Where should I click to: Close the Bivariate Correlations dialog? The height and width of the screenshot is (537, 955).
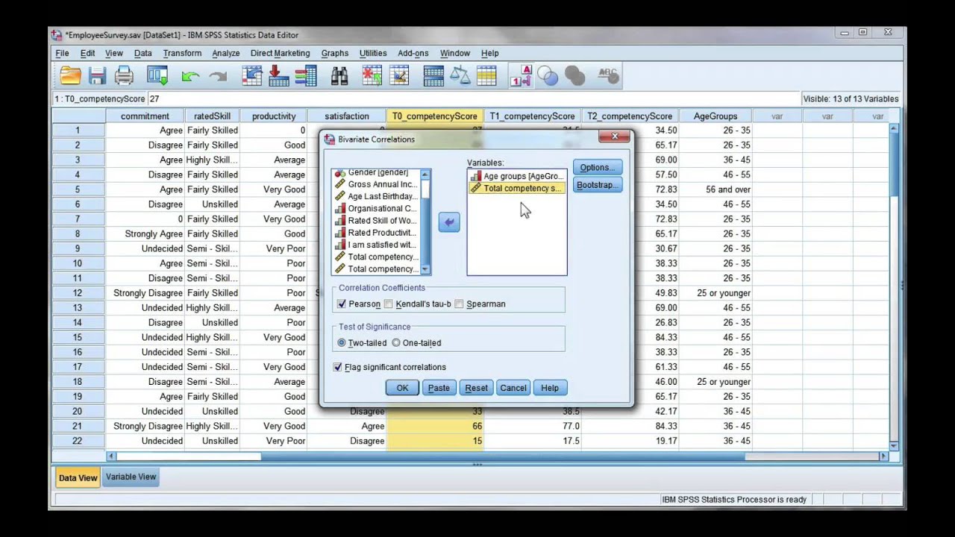pyautogui.click(x=615, y=136)
